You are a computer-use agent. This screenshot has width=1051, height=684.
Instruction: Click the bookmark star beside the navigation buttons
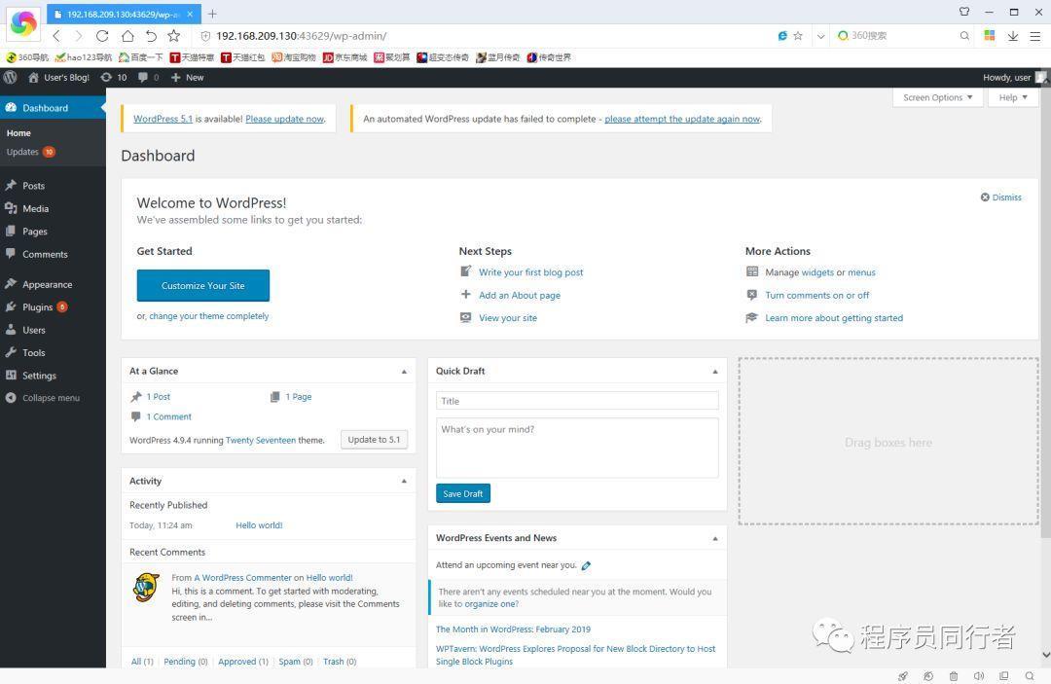pos(173,36)
